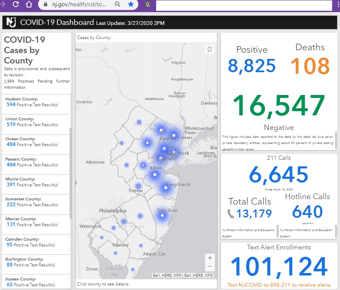Click the 108 Deaths count
Screen dimensions: 340x290
click(x=310, y=66)
